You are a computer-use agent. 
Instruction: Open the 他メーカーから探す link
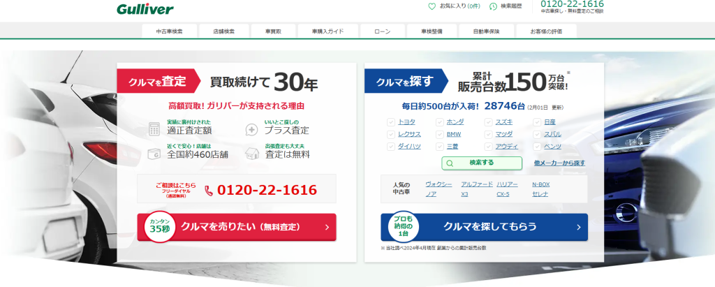[559, 163]
